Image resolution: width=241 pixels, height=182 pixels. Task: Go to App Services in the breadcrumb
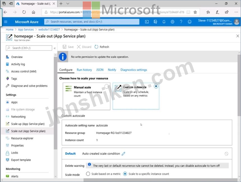(x=26, y=29)
